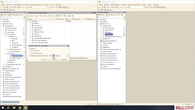Select ДатаРождения attribute in the left tree
This screenshot has width=195, height=110.
point(17,45)
